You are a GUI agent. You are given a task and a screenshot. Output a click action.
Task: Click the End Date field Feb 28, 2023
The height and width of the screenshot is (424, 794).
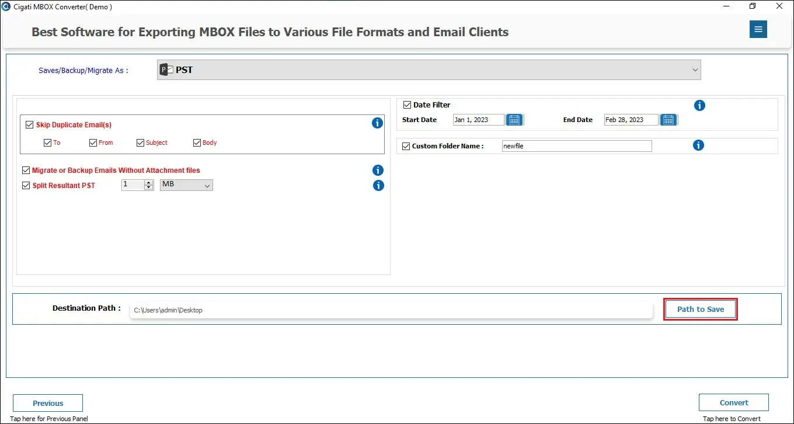click(631, 120)
